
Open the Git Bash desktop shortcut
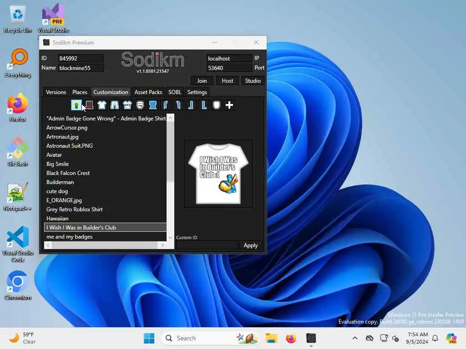18,152
